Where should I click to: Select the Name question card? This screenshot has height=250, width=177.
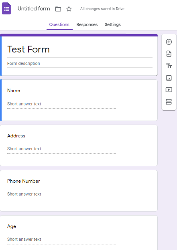tap(79, 100)
